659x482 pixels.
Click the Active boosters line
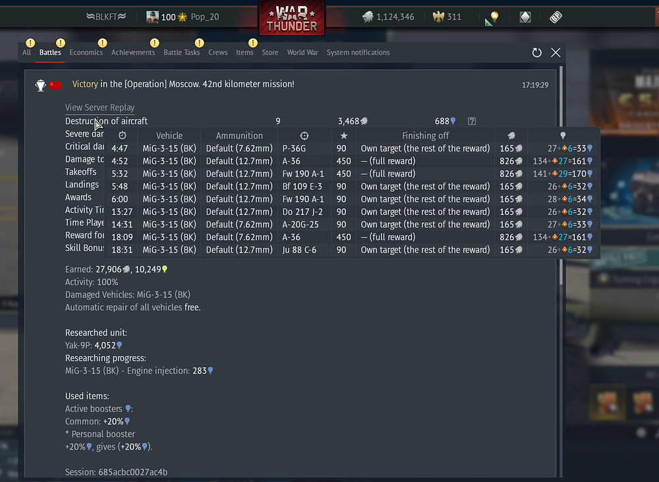[x=99, y=408]
